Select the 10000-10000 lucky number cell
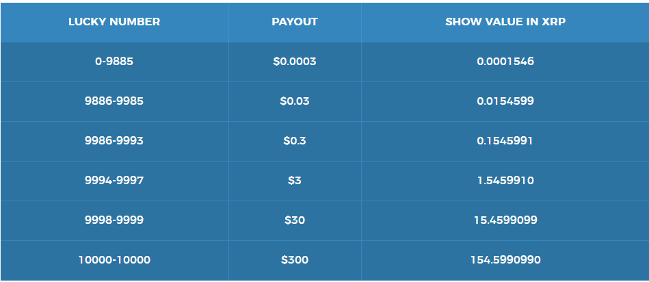649x282 pixels. coord(114,260)
